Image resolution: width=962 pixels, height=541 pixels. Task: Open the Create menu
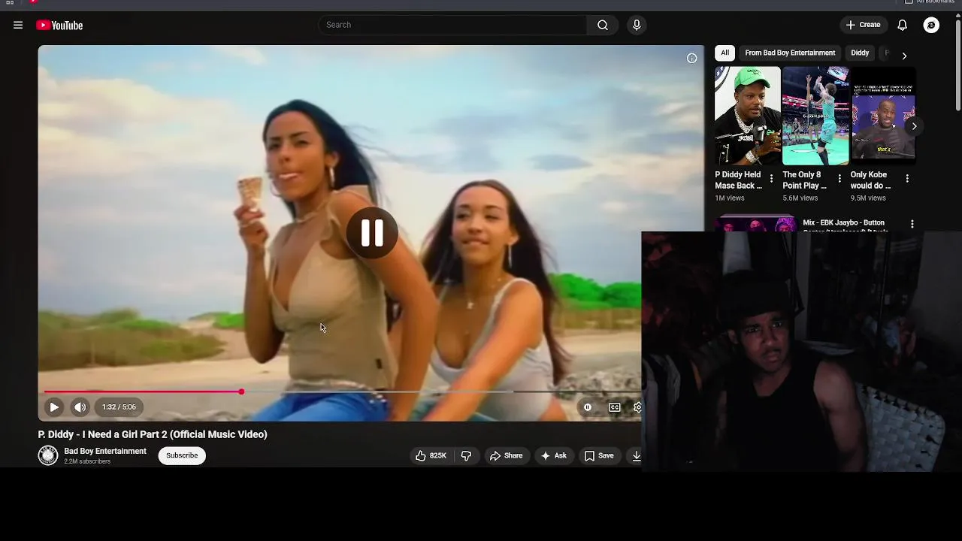click(x=863, y=25)
